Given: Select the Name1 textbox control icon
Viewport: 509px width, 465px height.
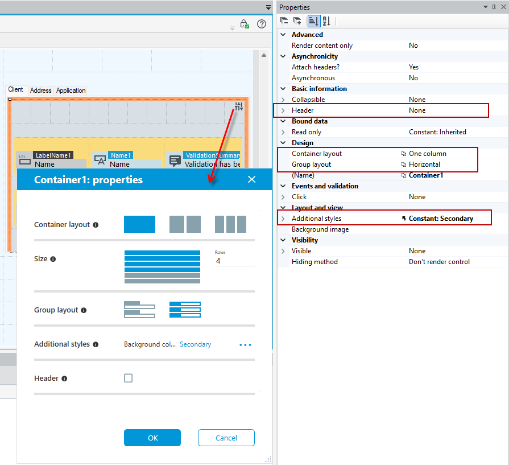Looking at the screenshot, I should 100,160.
